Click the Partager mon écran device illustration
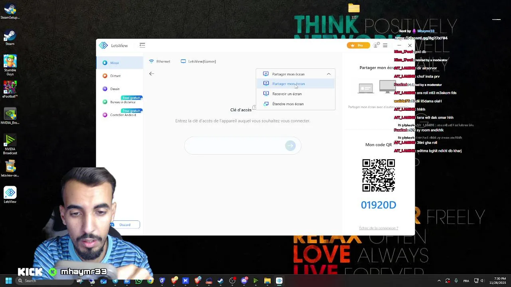 point(377,86)
